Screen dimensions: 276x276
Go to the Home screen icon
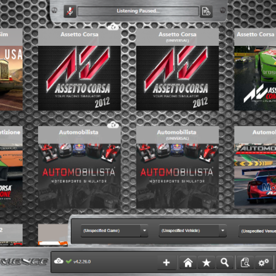pos(188,262)
